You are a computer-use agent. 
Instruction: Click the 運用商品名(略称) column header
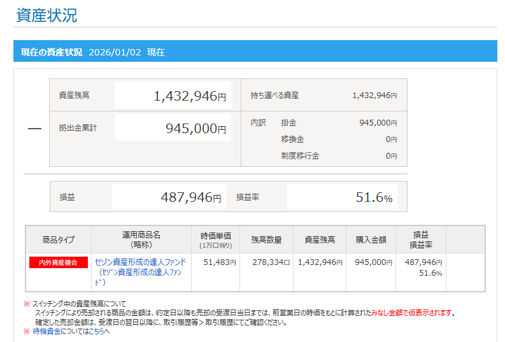pos(141,239)
